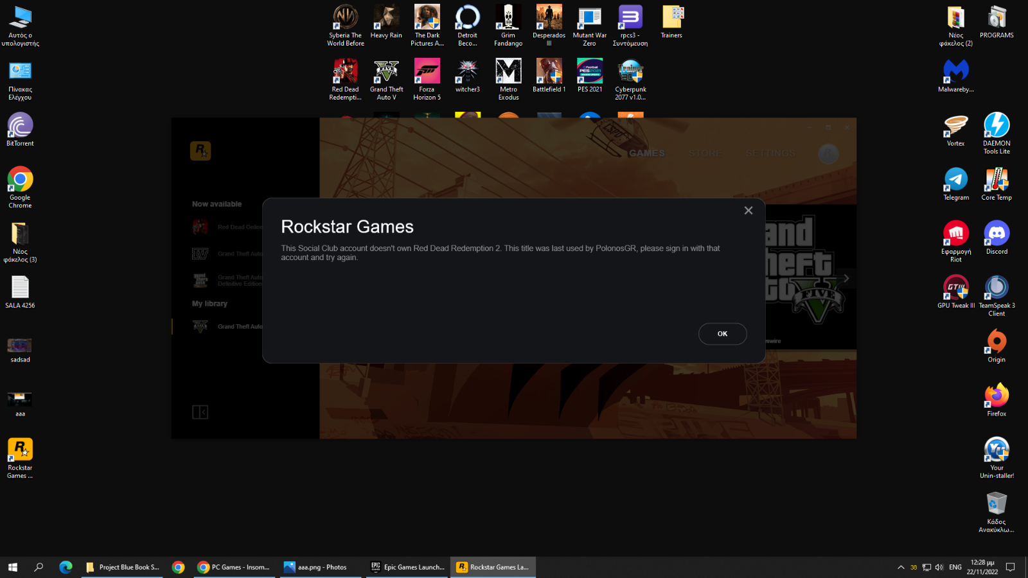The width and height of the screenshot is (1028, 578).
Task: Open the Recycle Bin icon
Action: [x=997, y=512]
